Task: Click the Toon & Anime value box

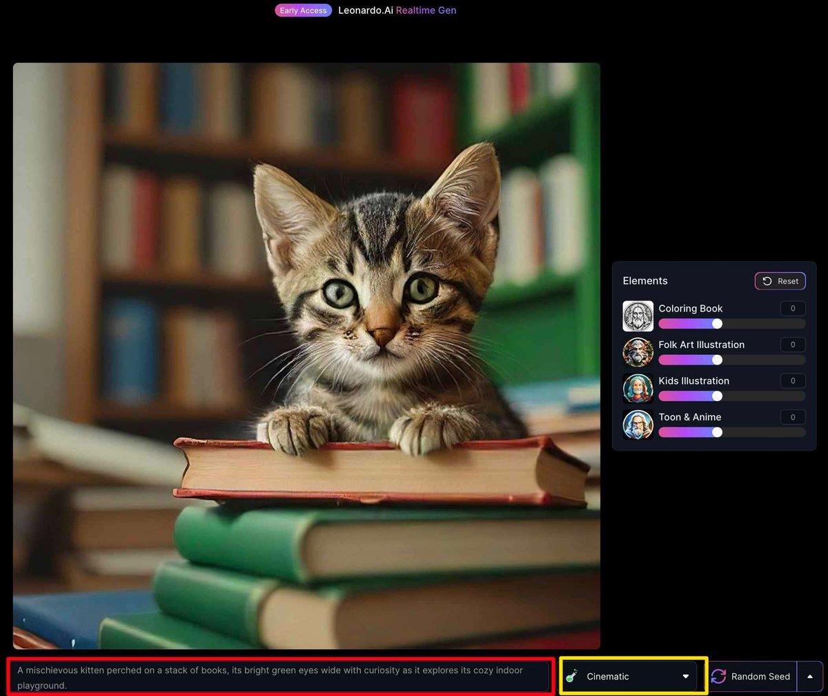Action: (793, 416)
